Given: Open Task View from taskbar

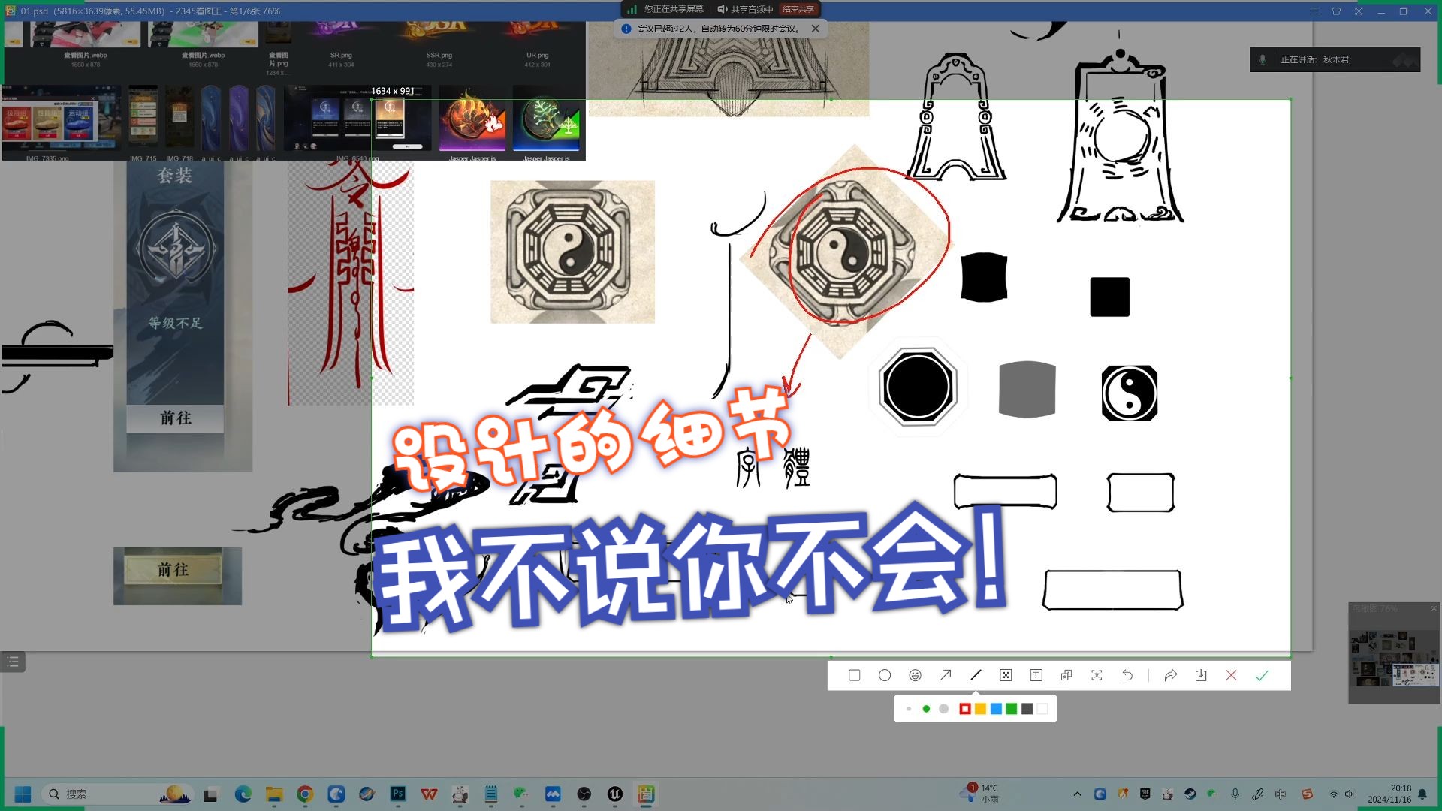Looking at the screenshot, I should (210, 794).
